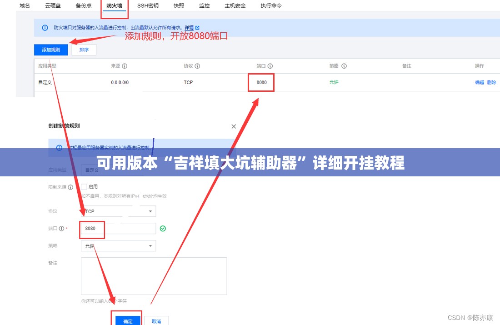The width and height of the screenshot is (500, 325).
Task: Click the info icon in firewall notice banner
Action: pyautogui.click(x=45, y=28)
